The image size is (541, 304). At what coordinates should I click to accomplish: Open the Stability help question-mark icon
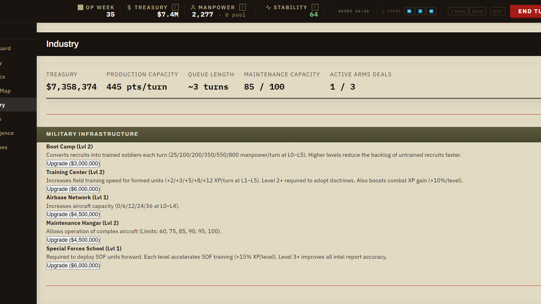[x=315, y=7]
